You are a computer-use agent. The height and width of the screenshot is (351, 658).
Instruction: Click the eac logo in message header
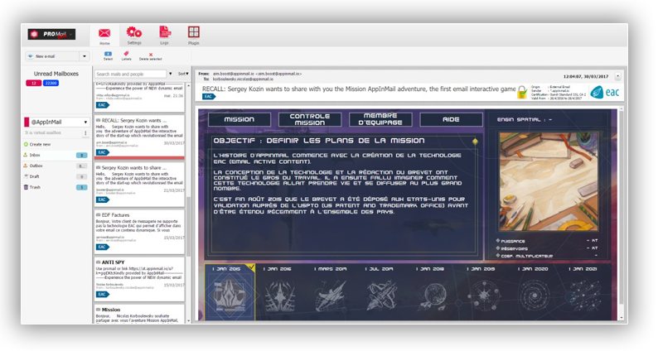click(604, 92)
